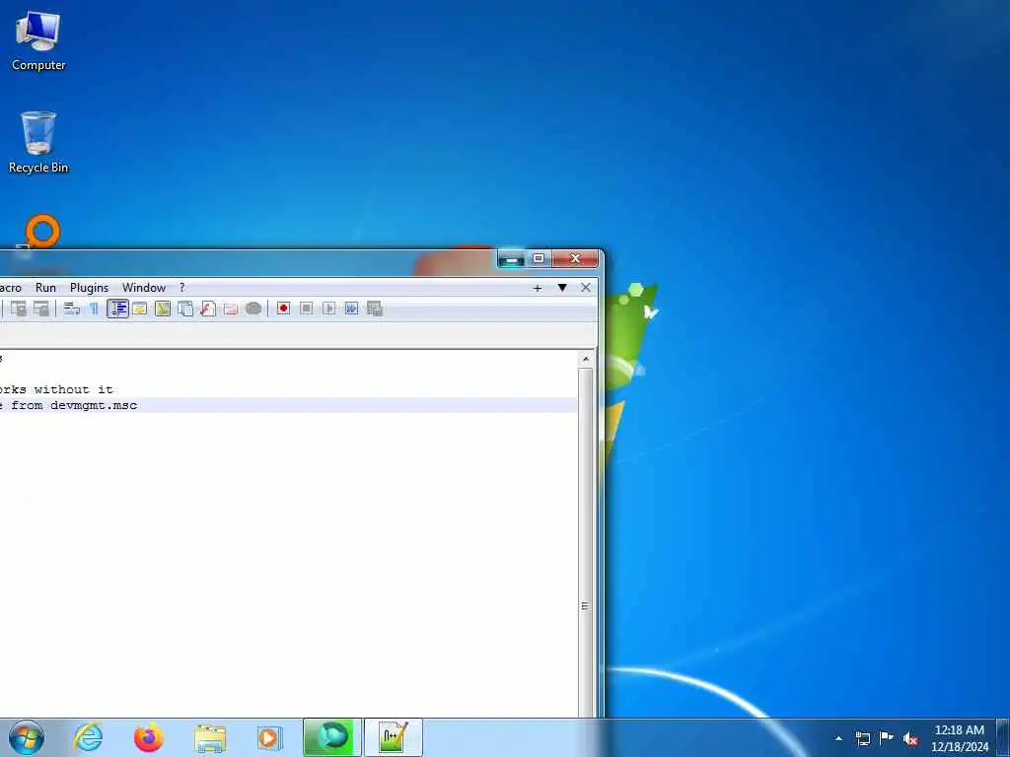The height and width of the screenshot is (757, 1010).
Task: Add a new document with plus button
Action: click(x=538, y=288)
